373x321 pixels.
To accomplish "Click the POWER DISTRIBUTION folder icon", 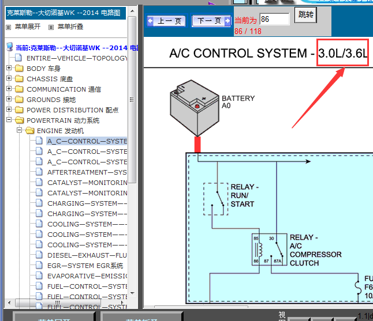I will [x=19, y=109].
